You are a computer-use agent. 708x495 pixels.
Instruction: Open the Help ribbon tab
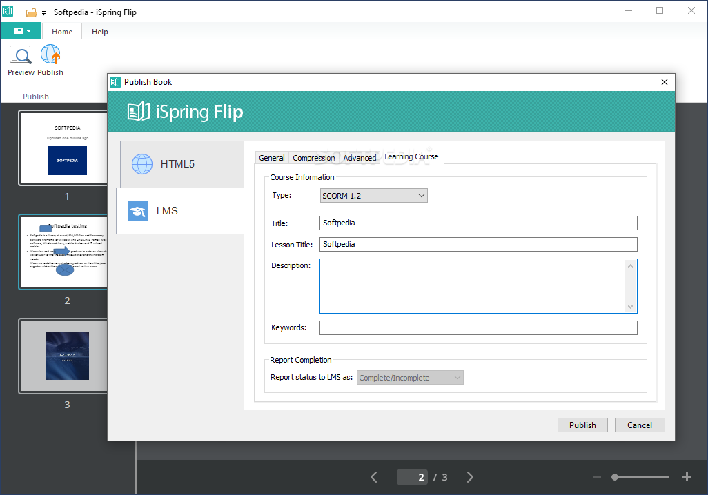(100, 32)
